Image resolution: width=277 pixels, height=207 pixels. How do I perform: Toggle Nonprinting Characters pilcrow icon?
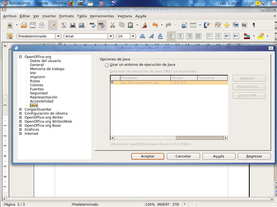click(254, 25)
